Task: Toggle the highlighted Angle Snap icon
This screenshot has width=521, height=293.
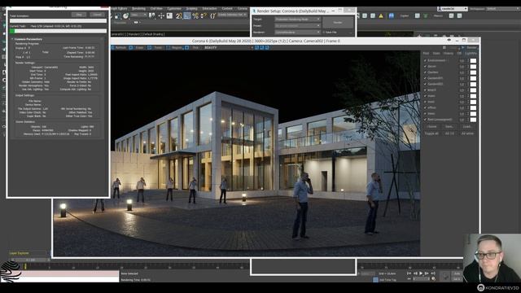Action: (x=187, y=15)
